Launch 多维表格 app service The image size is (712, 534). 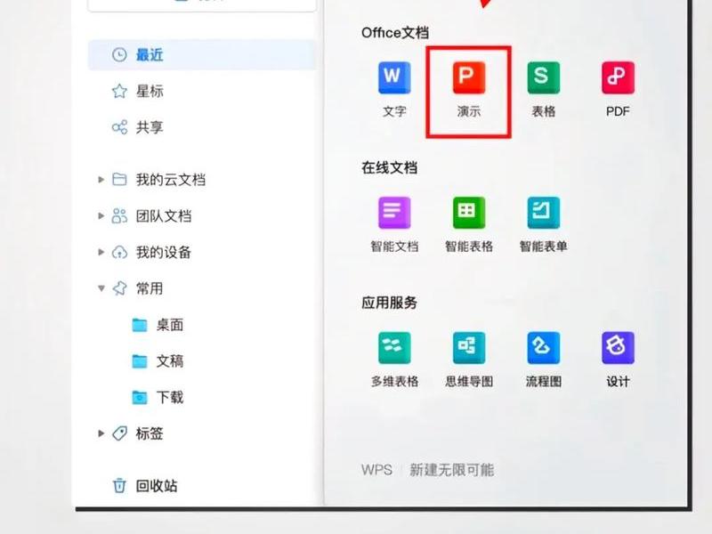pos(394,348)
